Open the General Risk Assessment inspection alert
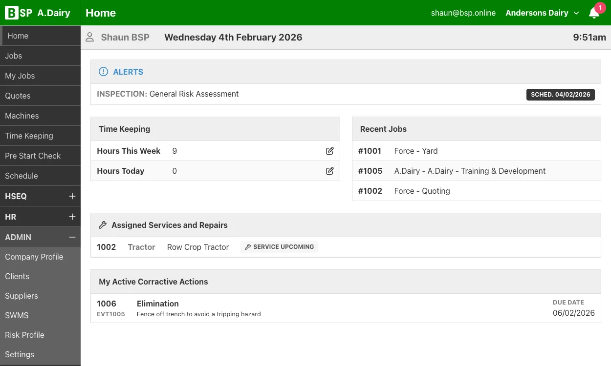This screenshot has height=366, width=611. (346, 94)
